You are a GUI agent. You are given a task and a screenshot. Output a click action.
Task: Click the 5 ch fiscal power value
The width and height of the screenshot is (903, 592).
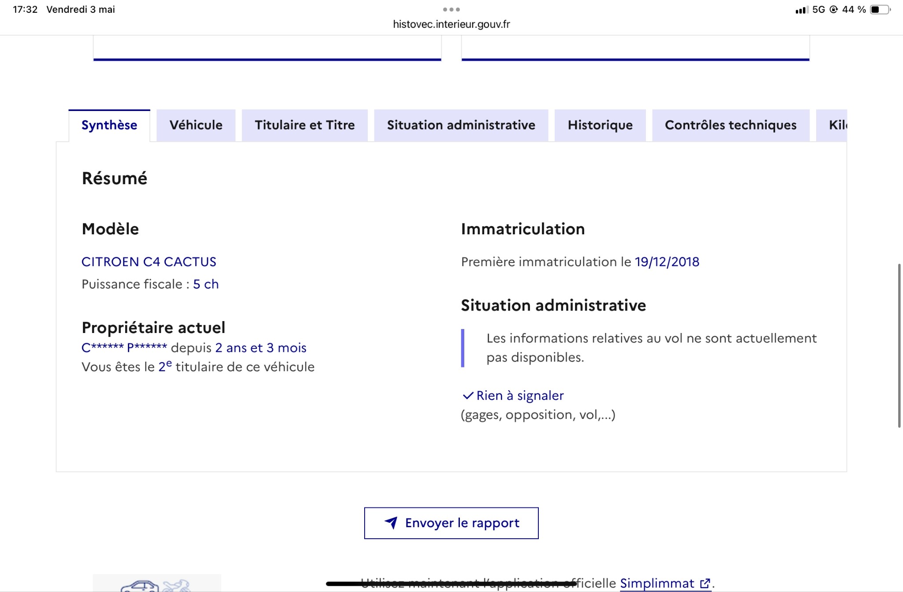tap(206, 284)
